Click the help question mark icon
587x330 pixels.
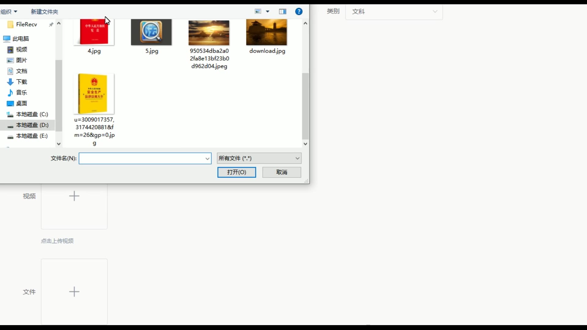coord(299,12)
